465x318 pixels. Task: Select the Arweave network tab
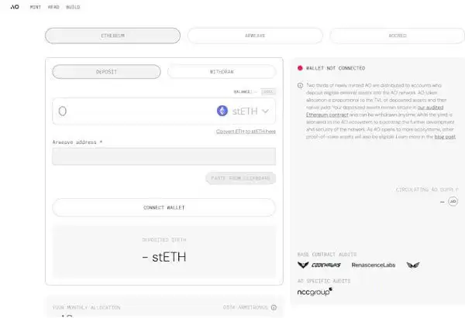(x=255, y=36)
